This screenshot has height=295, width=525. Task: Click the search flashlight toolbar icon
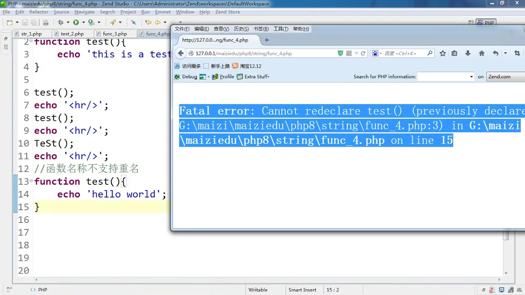point(113,23)
